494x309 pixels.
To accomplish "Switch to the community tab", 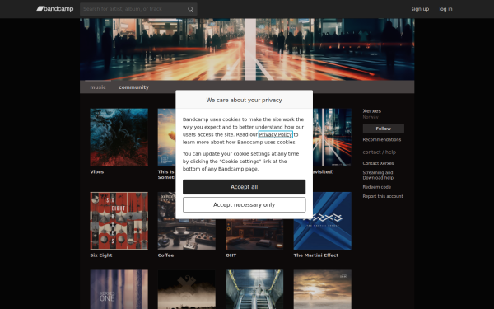I will (133, 87).
